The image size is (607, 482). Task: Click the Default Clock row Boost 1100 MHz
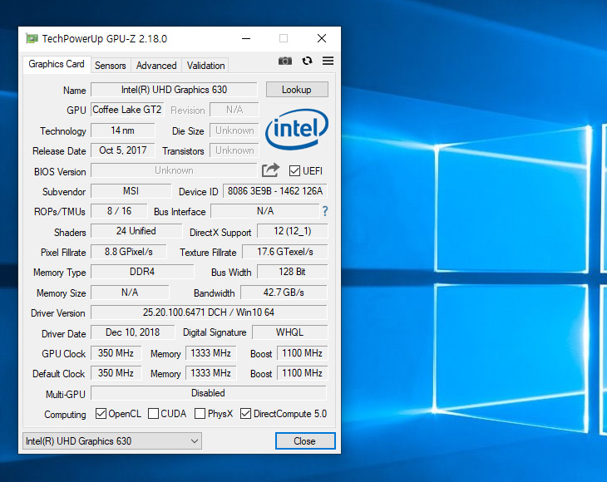tap(303, 373)
